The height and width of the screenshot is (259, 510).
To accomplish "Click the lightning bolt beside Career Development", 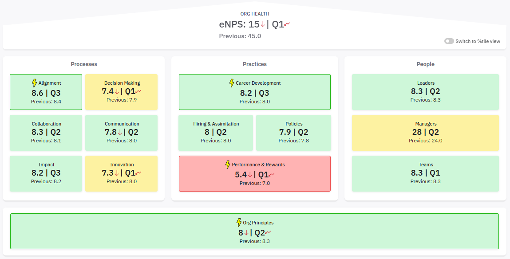I will (231, 83).
